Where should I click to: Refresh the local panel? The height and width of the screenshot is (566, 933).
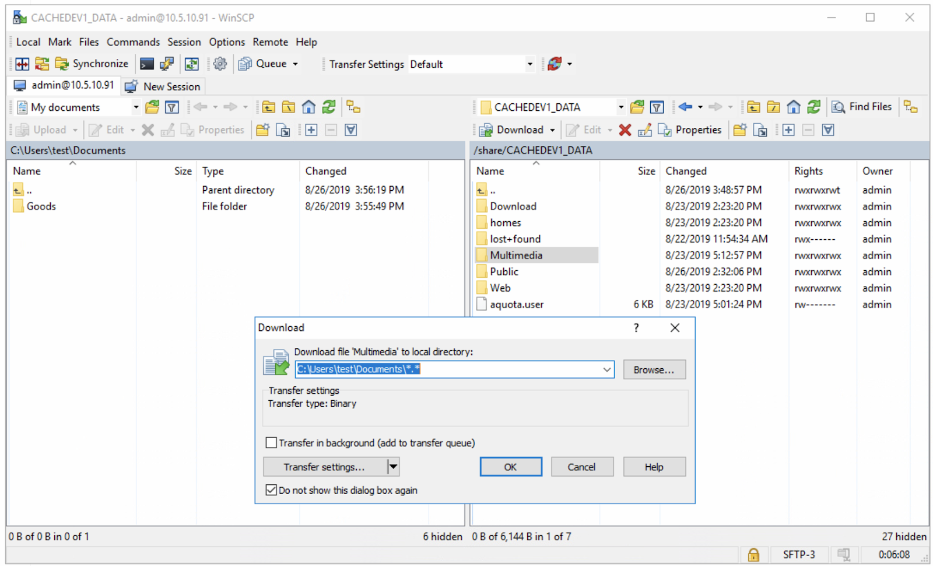click(329, 107)
